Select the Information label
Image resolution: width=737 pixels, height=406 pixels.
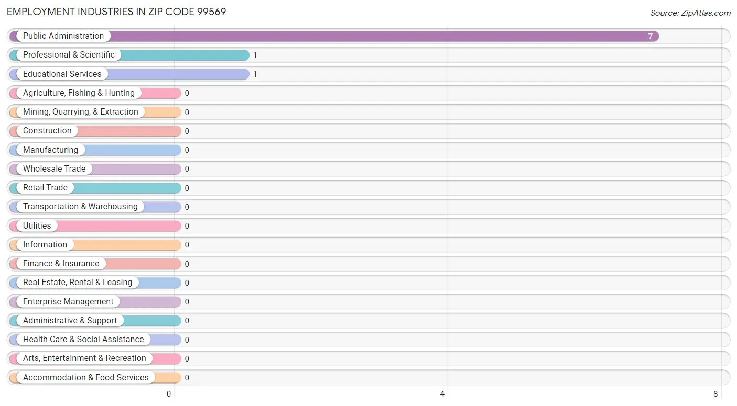(45, 245)
